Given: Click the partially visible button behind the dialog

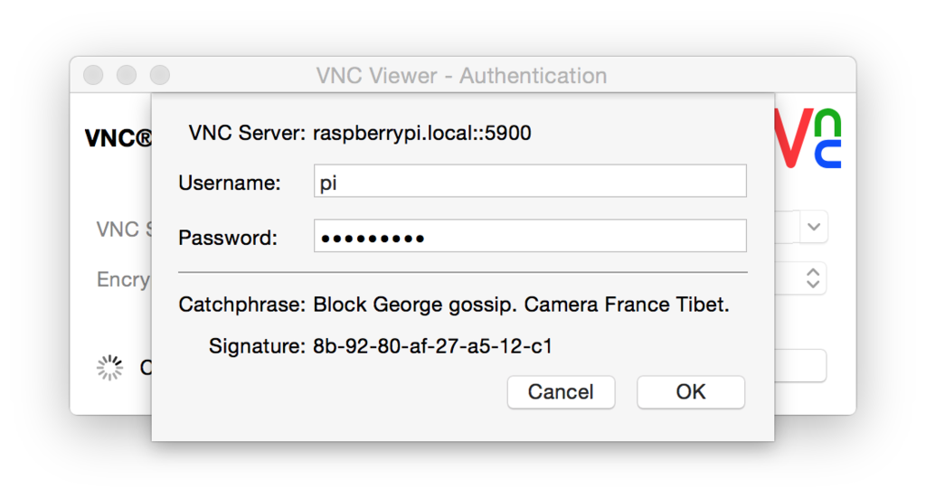Looking at the screenshot, I should click(x=800, y=366).
